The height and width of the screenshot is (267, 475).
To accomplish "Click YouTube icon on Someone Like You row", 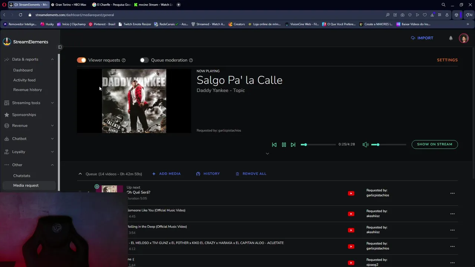I will [x=351, y=214].
